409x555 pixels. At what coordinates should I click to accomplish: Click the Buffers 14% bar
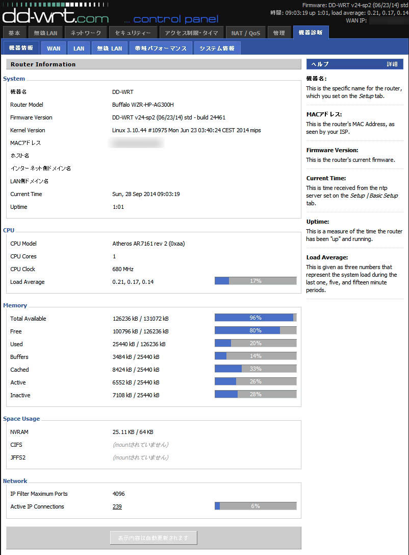tap(255, 356)
